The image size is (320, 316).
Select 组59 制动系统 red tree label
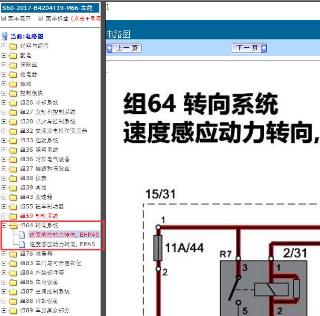click(x=39, y=216)
